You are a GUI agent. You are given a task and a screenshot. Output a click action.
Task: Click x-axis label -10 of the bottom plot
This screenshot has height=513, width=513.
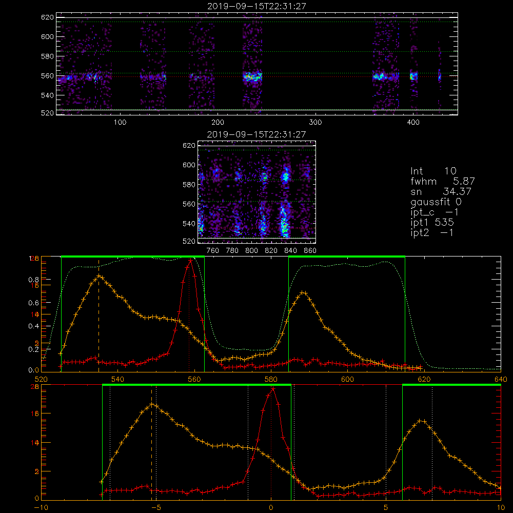[x=41, y=508]
